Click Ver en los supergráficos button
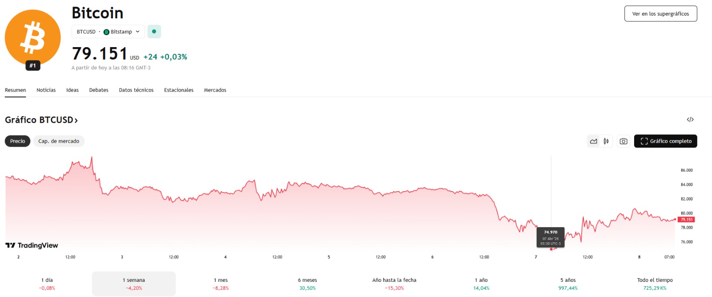 [660, 14]
